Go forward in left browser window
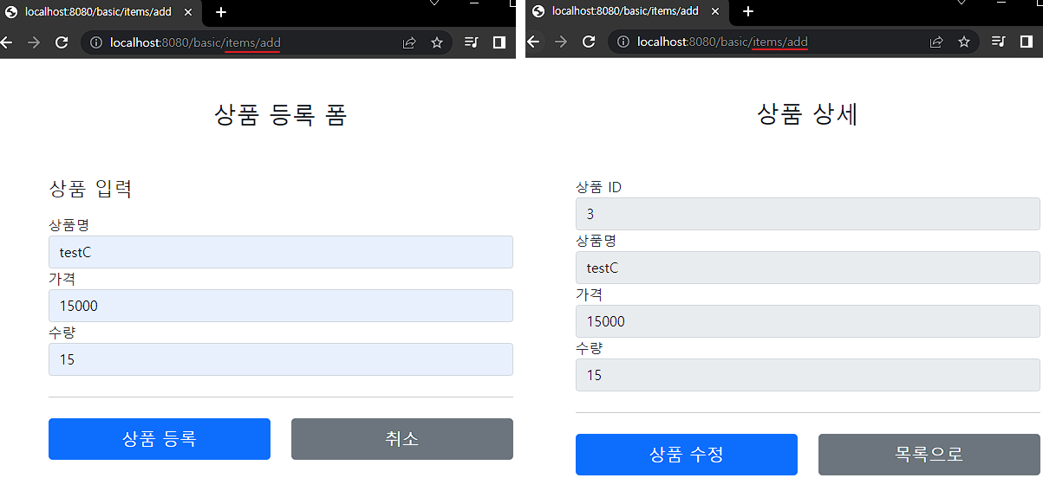The image size is (1043, 478). (34, 42)
